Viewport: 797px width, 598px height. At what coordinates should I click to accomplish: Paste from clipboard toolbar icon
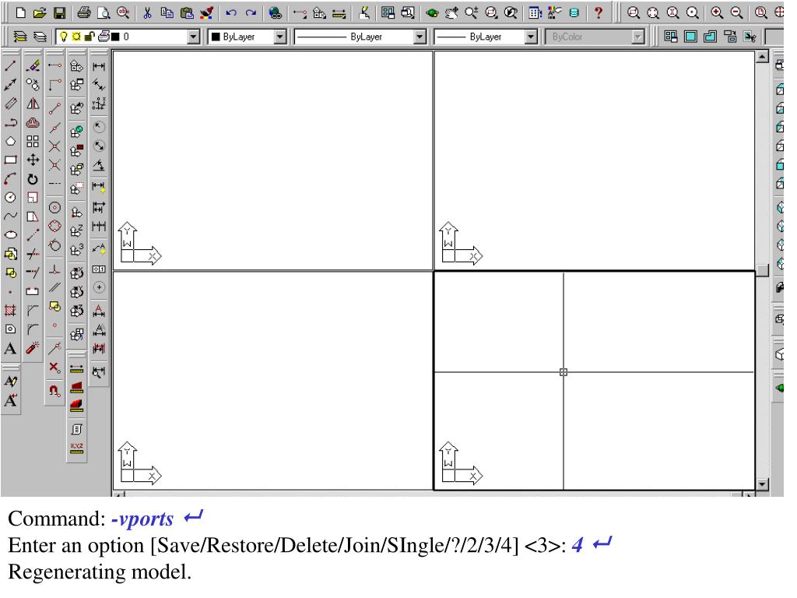(187, 12)
